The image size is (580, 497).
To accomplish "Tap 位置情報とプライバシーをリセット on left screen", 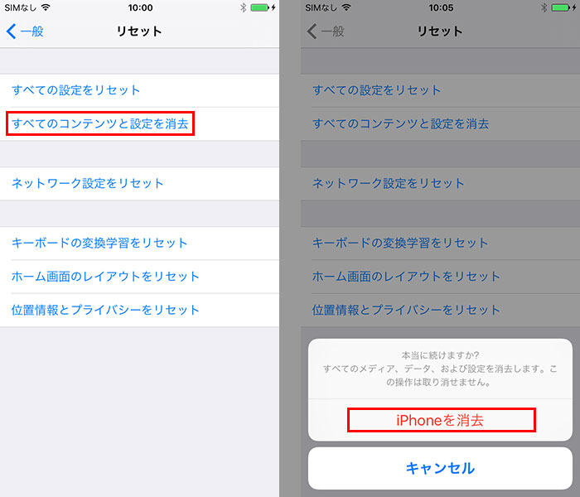I will coord(139,310).
